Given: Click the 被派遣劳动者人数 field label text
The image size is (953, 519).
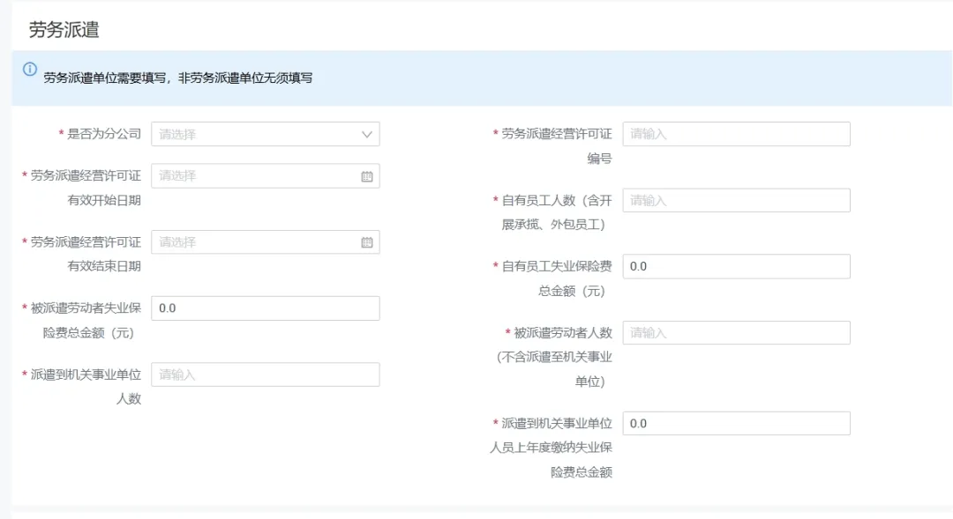Looking at the screenshot, I should (x=562, y=333).
